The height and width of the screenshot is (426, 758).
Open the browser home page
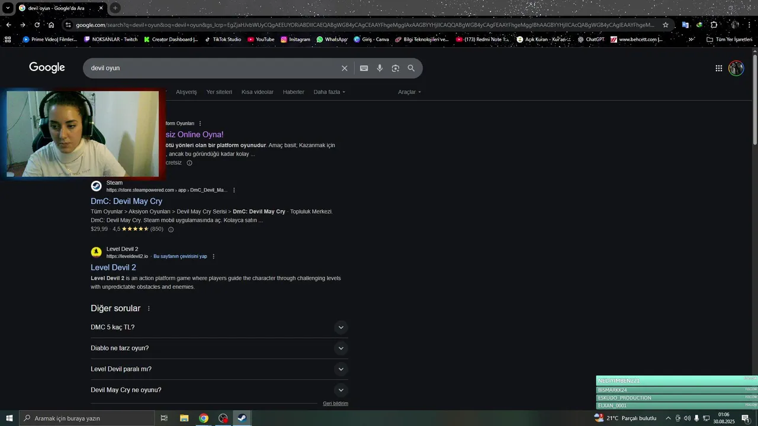[x=51, y=25]
